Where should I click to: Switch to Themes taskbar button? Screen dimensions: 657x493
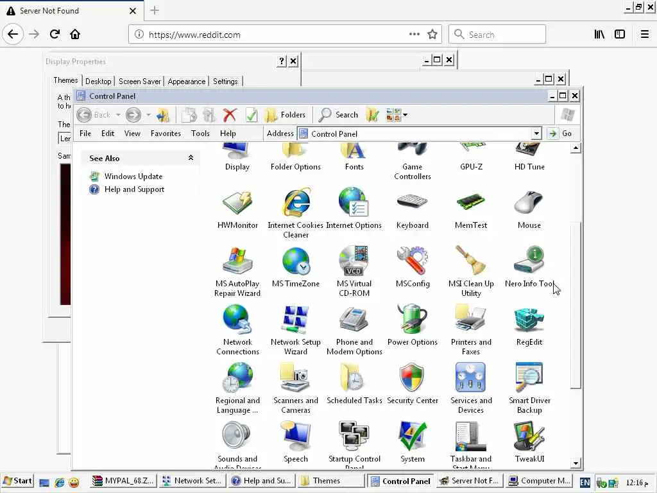tap(331, 481)
